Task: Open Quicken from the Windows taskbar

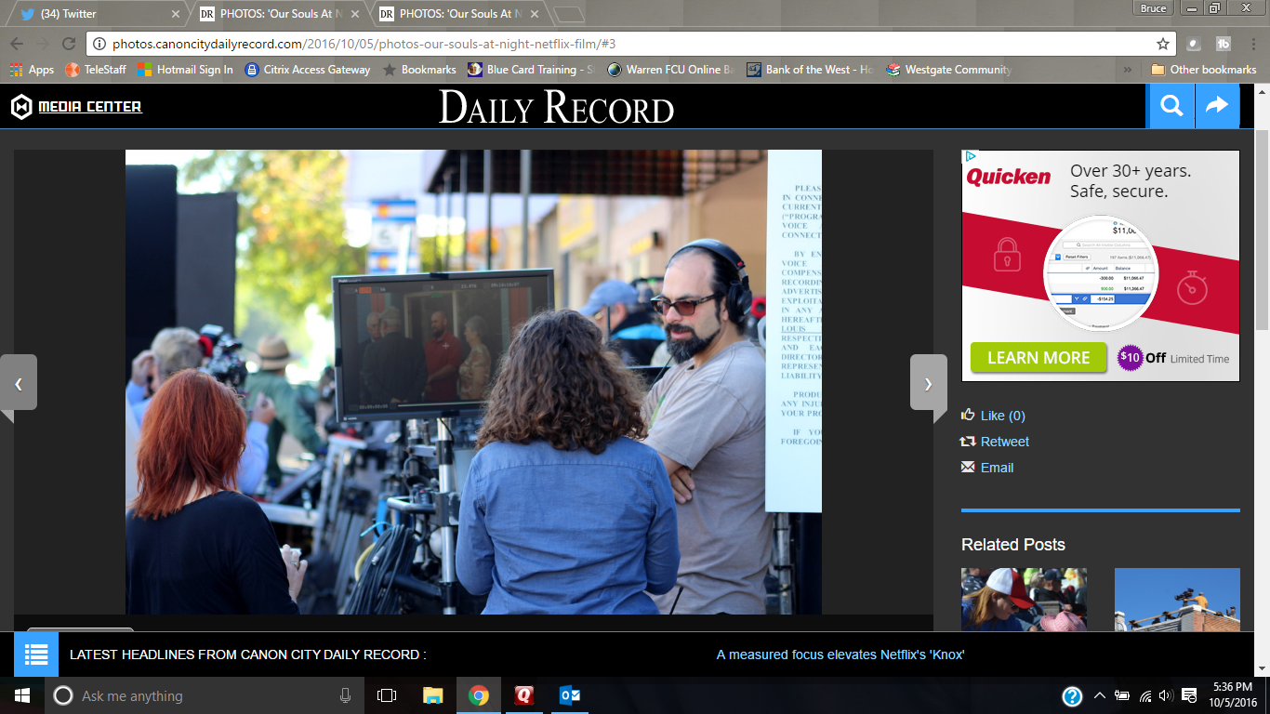Action: [x=524, y=695]
